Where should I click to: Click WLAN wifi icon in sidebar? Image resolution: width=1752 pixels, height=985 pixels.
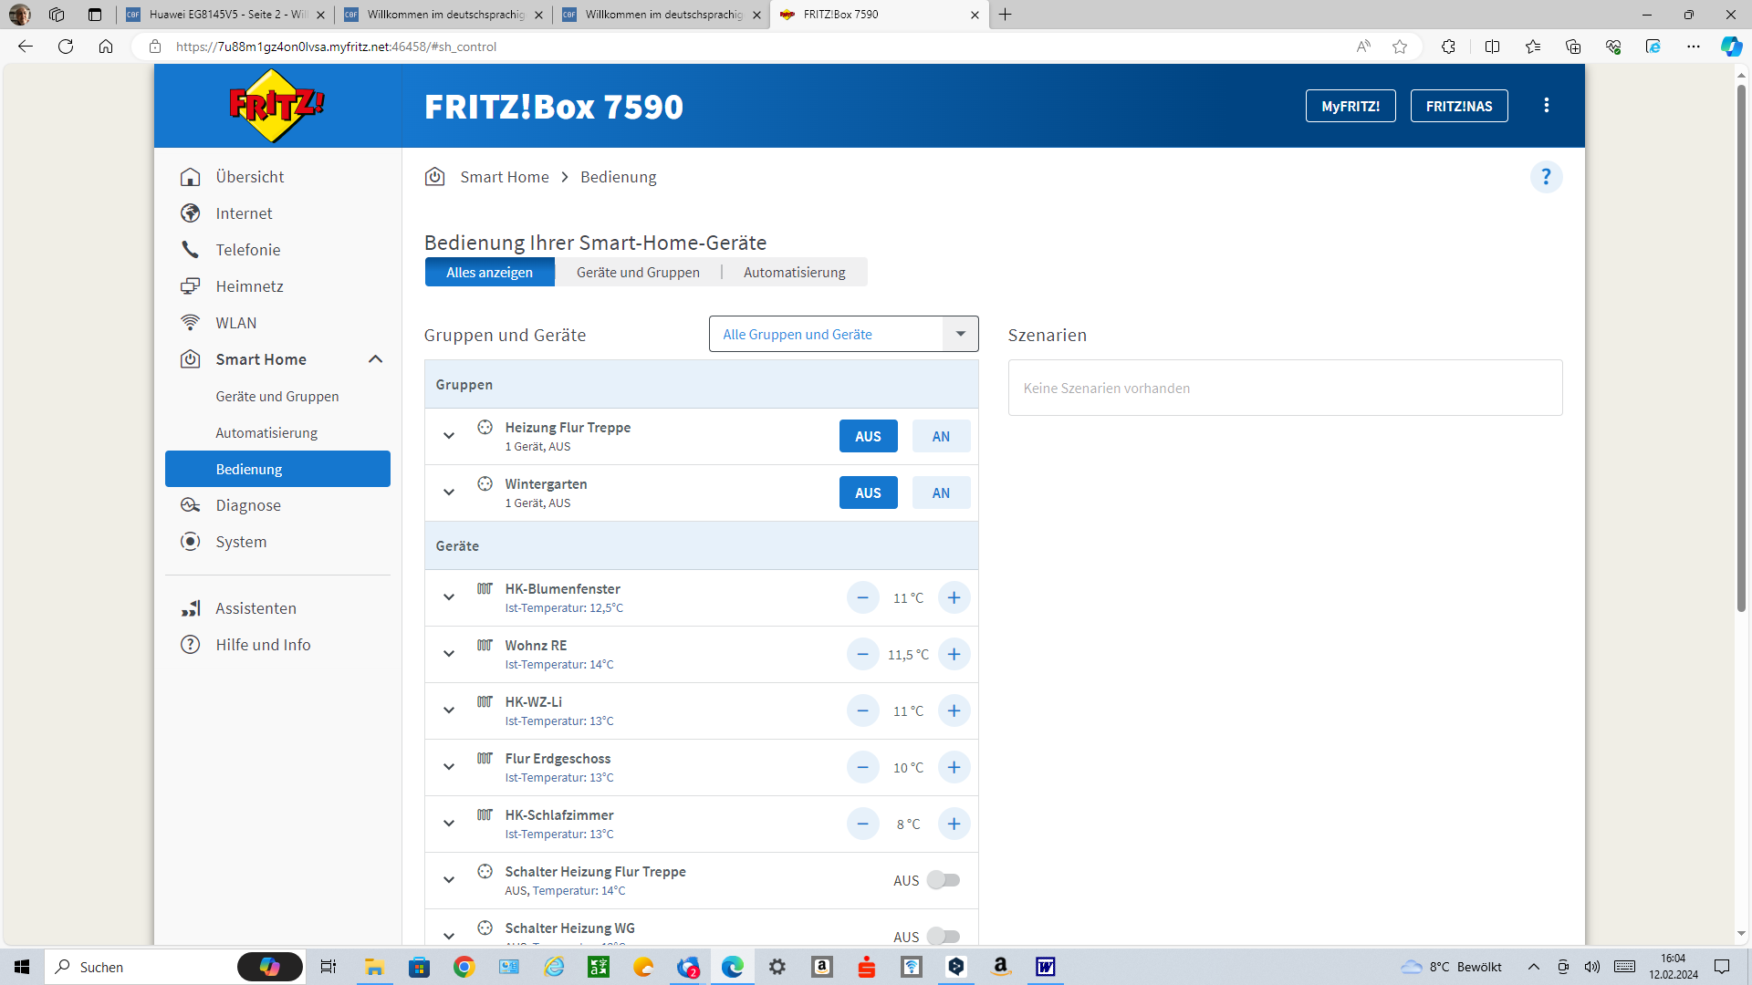[190, 323]
